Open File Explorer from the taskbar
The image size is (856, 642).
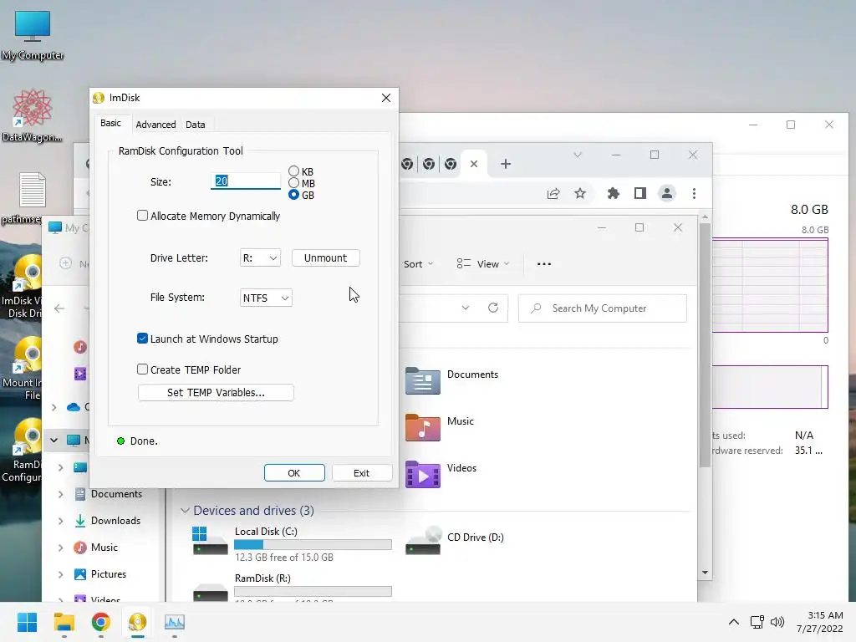pyautogui.click(x=64, y=622)
